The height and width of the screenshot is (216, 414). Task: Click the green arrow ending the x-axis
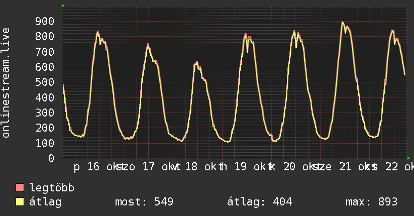pyautogui.click(x=408, y=158)
